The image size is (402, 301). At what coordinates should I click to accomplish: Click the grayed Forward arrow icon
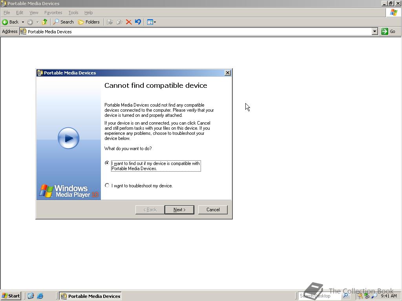[x=30, y=22]
